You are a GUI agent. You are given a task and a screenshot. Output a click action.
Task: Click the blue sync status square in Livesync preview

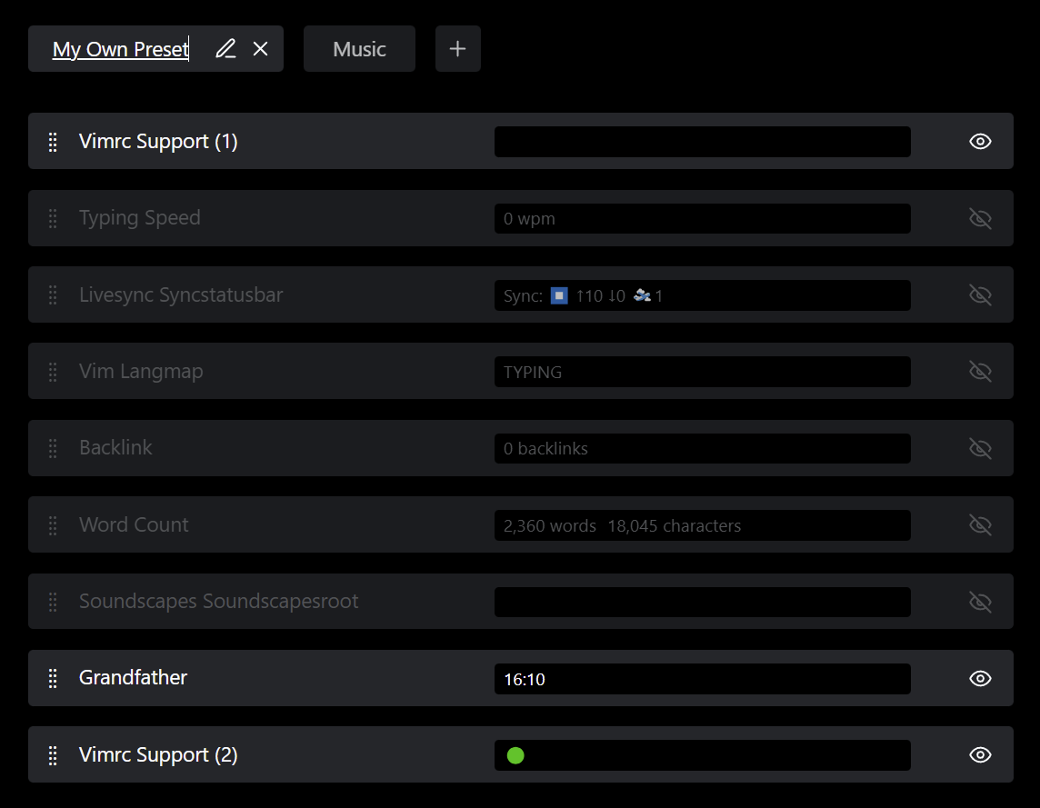[559, 295]
